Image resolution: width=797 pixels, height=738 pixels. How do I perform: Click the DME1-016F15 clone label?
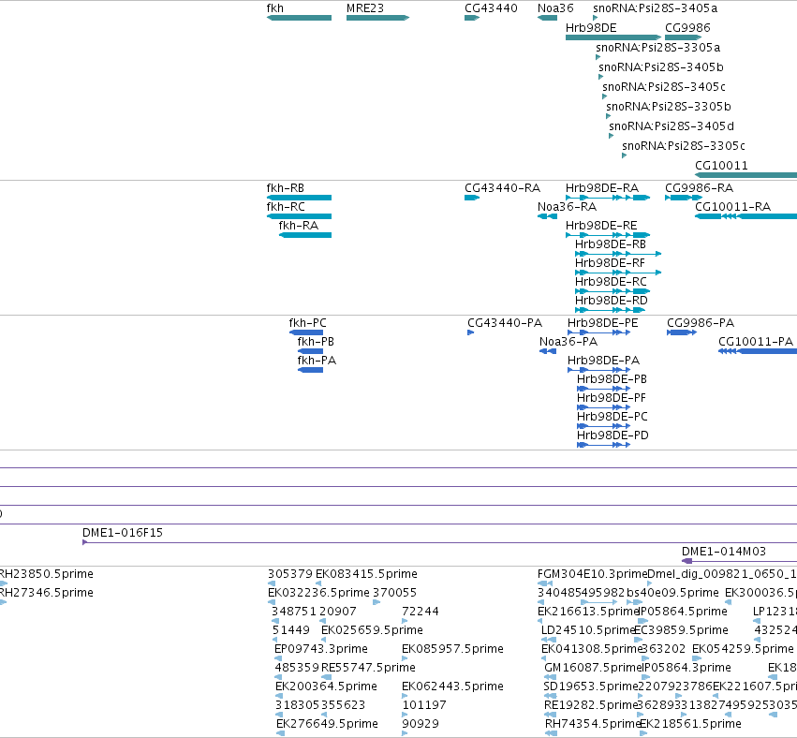point(123,533)
